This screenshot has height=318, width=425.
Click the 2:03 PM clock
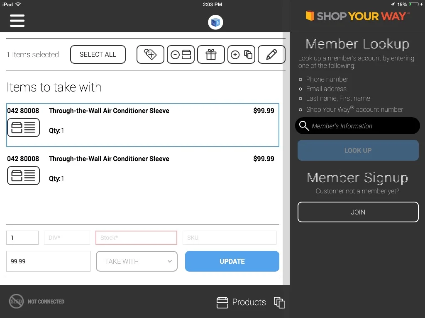pos(212,4)
